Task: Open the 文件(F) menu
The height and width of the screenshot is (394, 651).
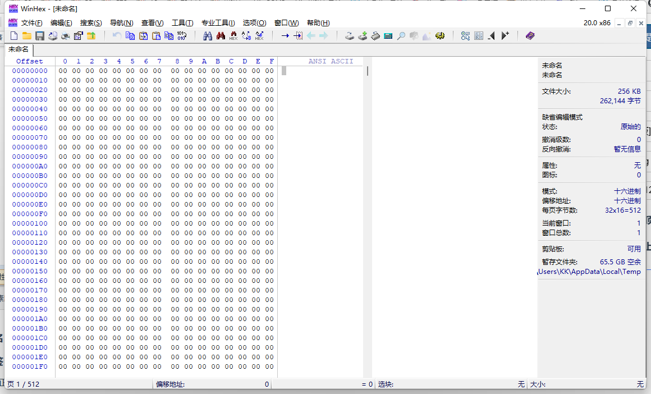Action: (x=31, y=23)
